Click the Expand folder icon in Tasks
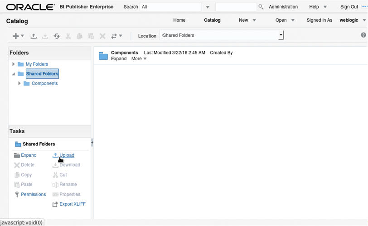Screen dimensions: 368x226 pos(17,155)
